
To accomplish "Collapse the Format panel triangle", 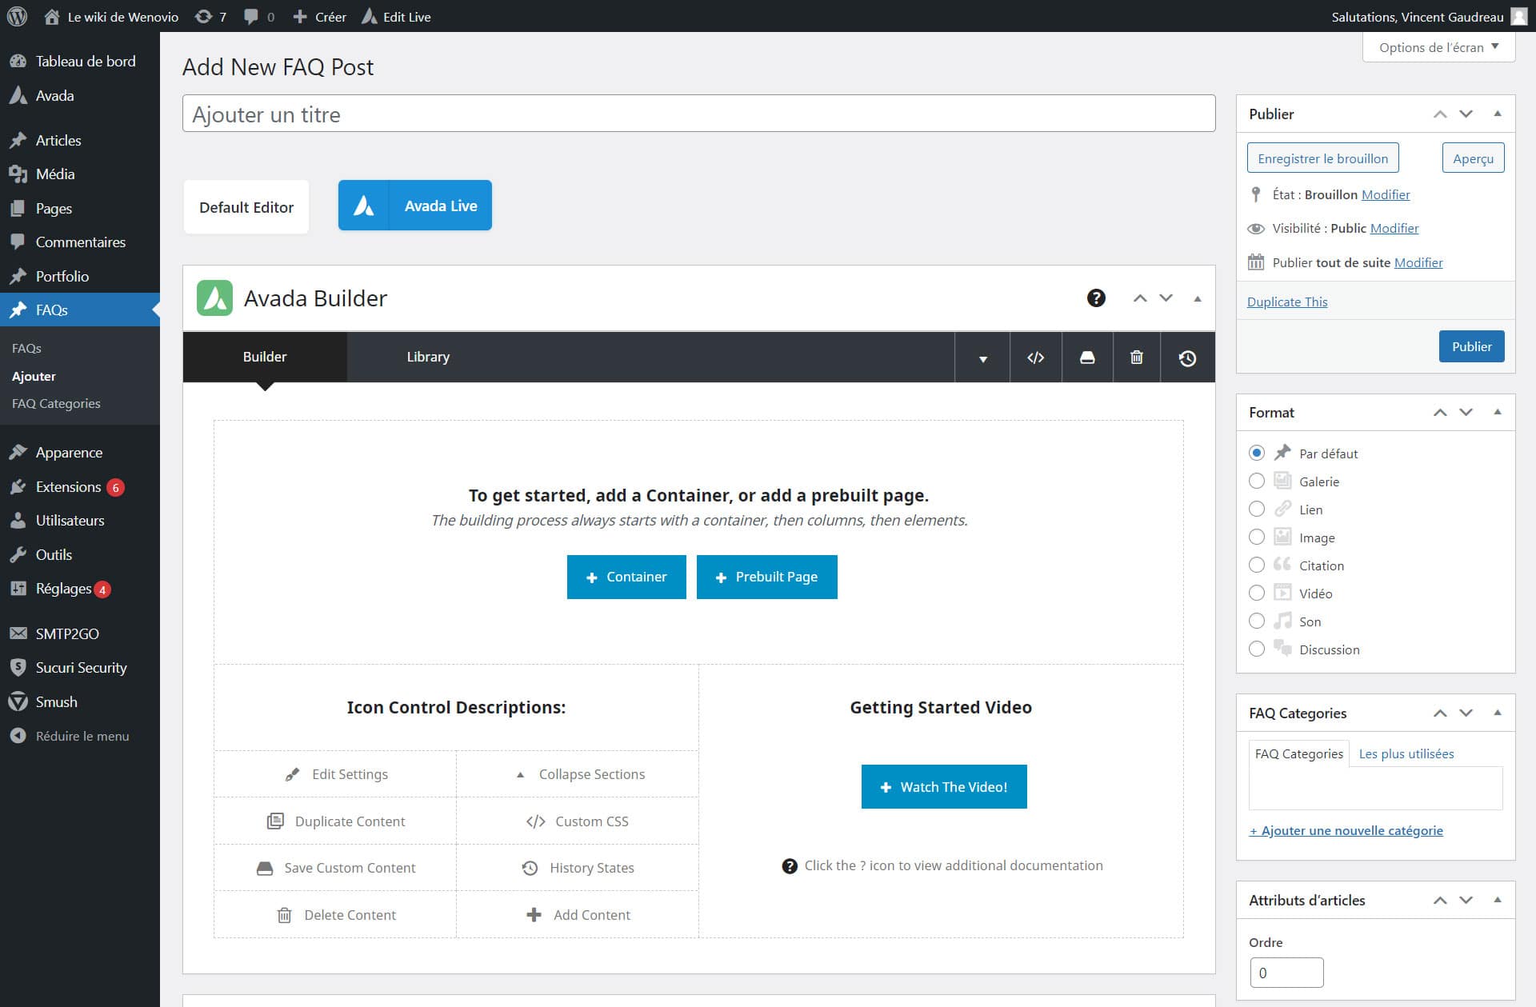I will click(x=1498, y=412).
